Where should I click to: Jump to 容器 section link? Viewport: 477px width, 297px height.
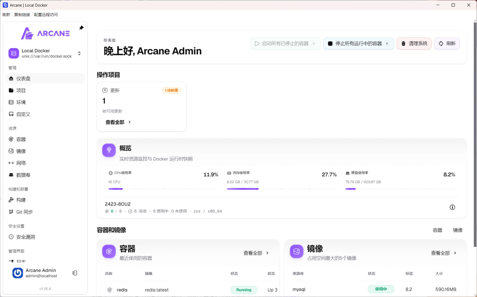pos(437,230)
